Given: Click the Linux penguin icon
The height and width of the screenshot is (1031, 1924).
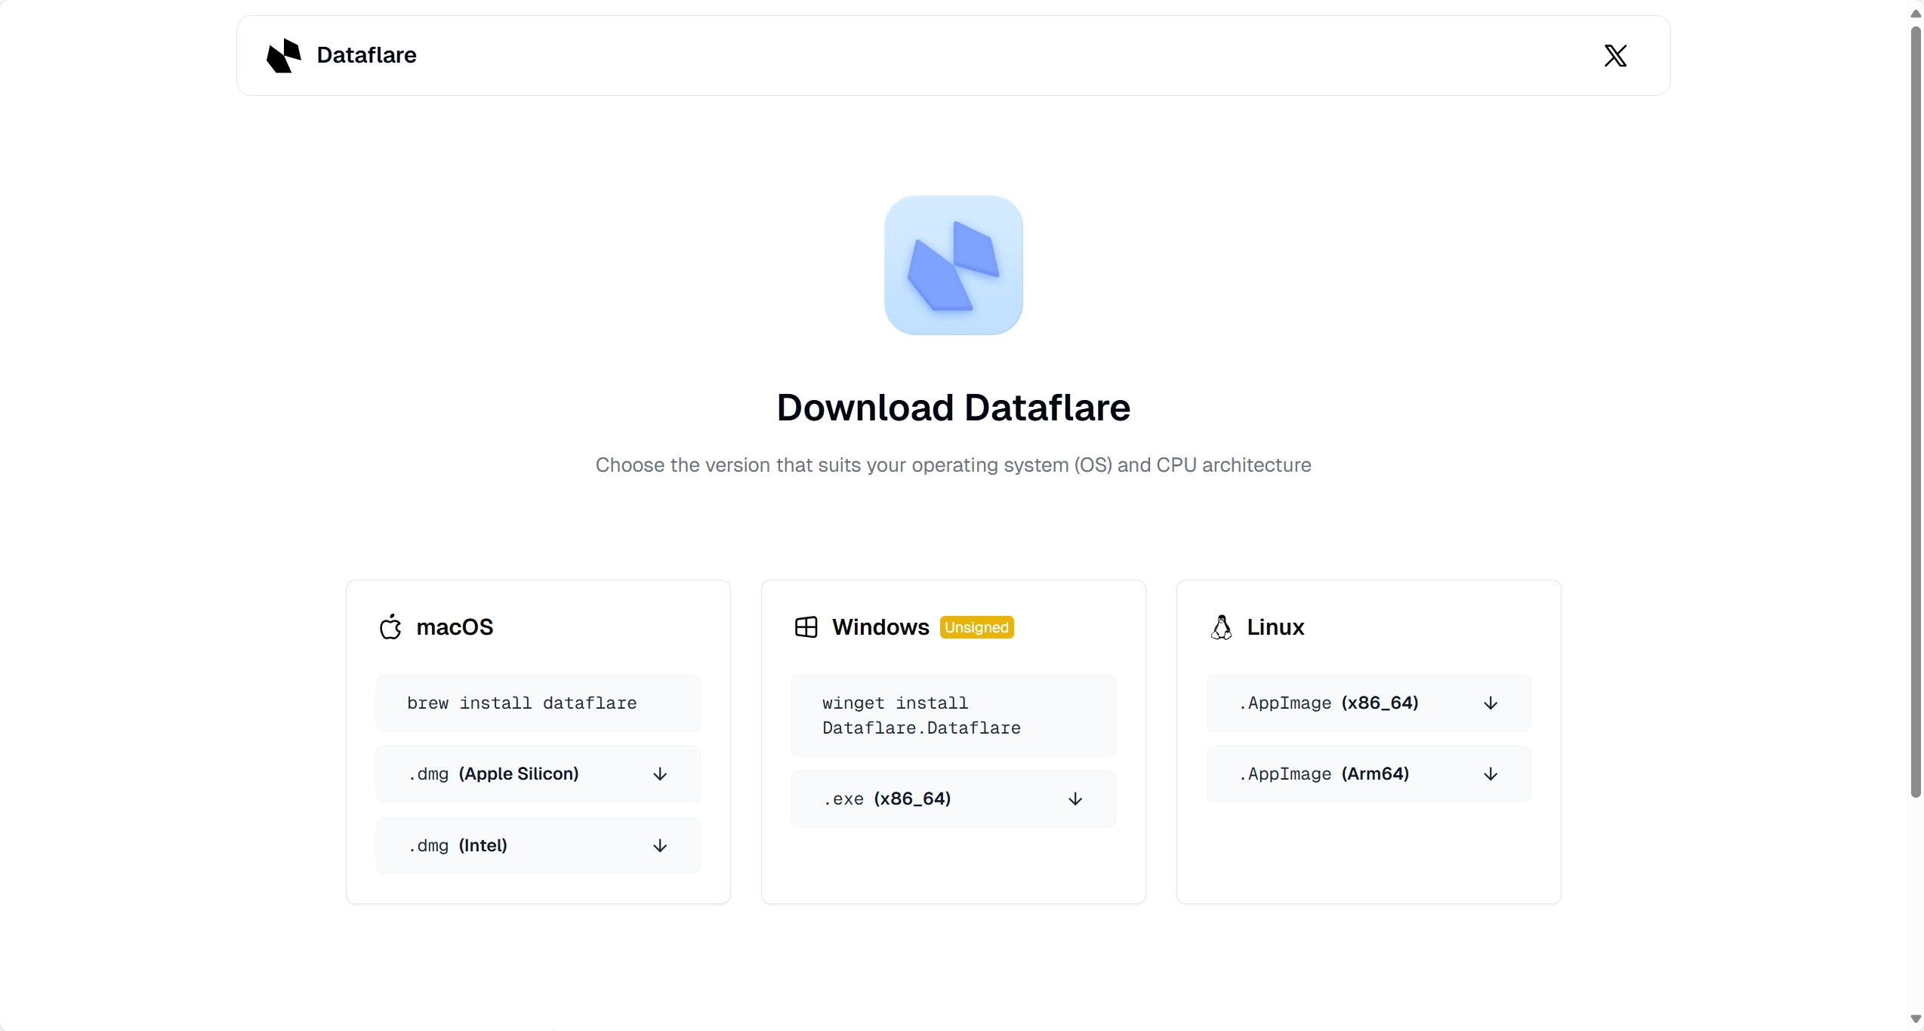Looking at the screenshot, I should click(1221, 627).
